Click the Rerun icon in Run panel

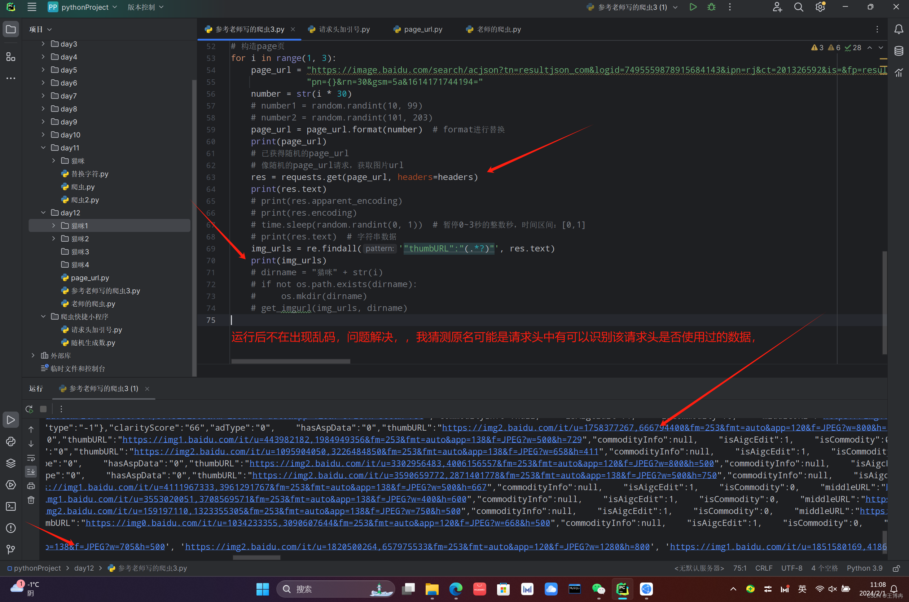29,409
